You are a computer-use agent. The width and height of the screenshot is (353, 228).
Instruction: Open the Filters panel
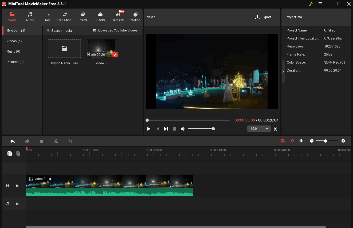[x=100, y=17]
